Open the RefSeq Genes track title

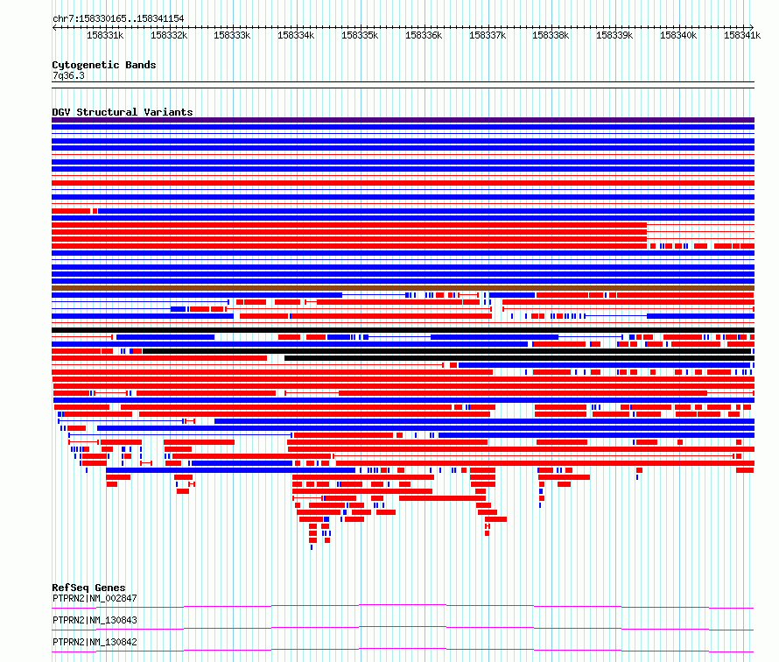pyautogui.click(x=89, y=588)
